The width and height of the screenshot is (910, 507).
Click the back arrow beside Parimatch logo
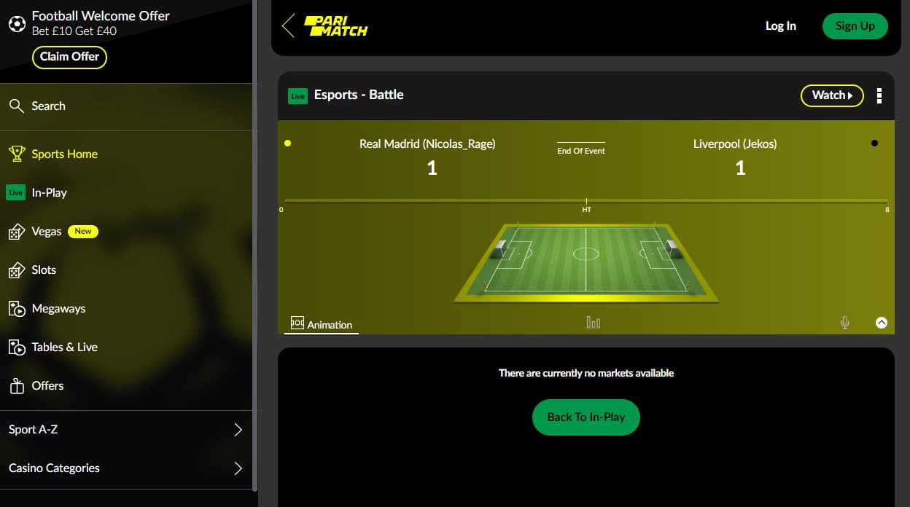(288, 25)
